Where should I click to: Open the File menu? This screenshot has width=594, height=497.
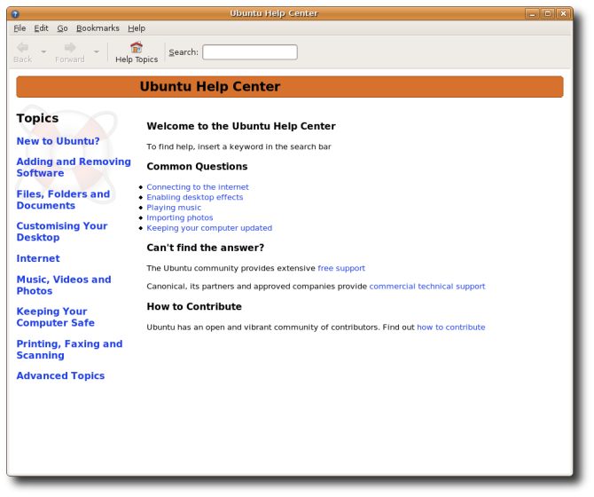tap(20, 28)
